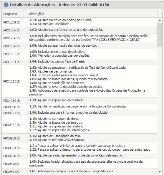Click the scrollbar down arrow
The width and height of the screenshot is (164, 175).
coord(160,172)
